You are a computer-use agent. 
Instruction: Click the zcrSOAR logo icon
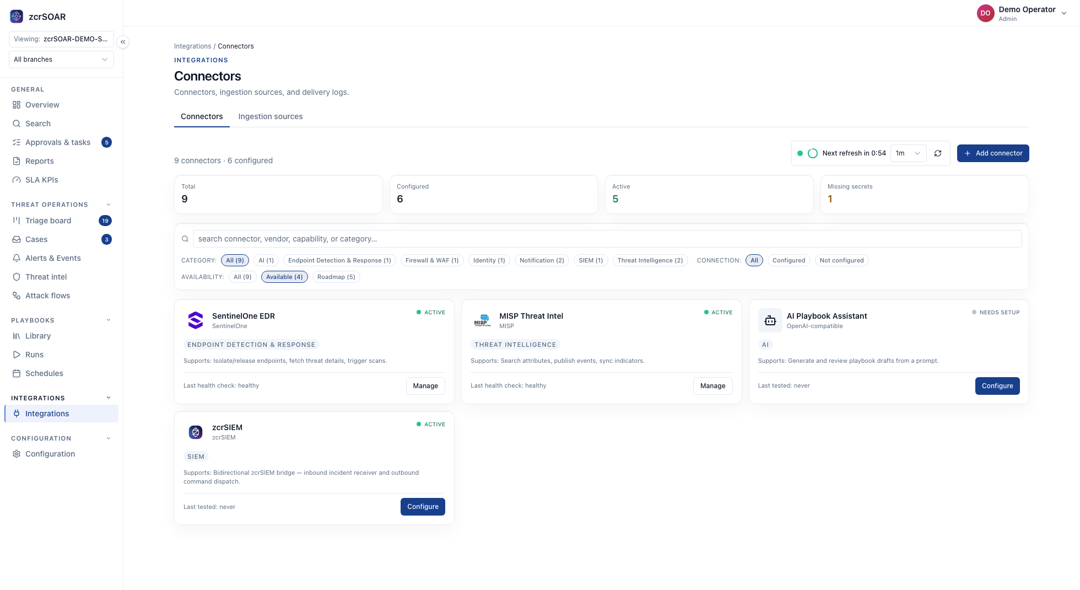[17, 17]
